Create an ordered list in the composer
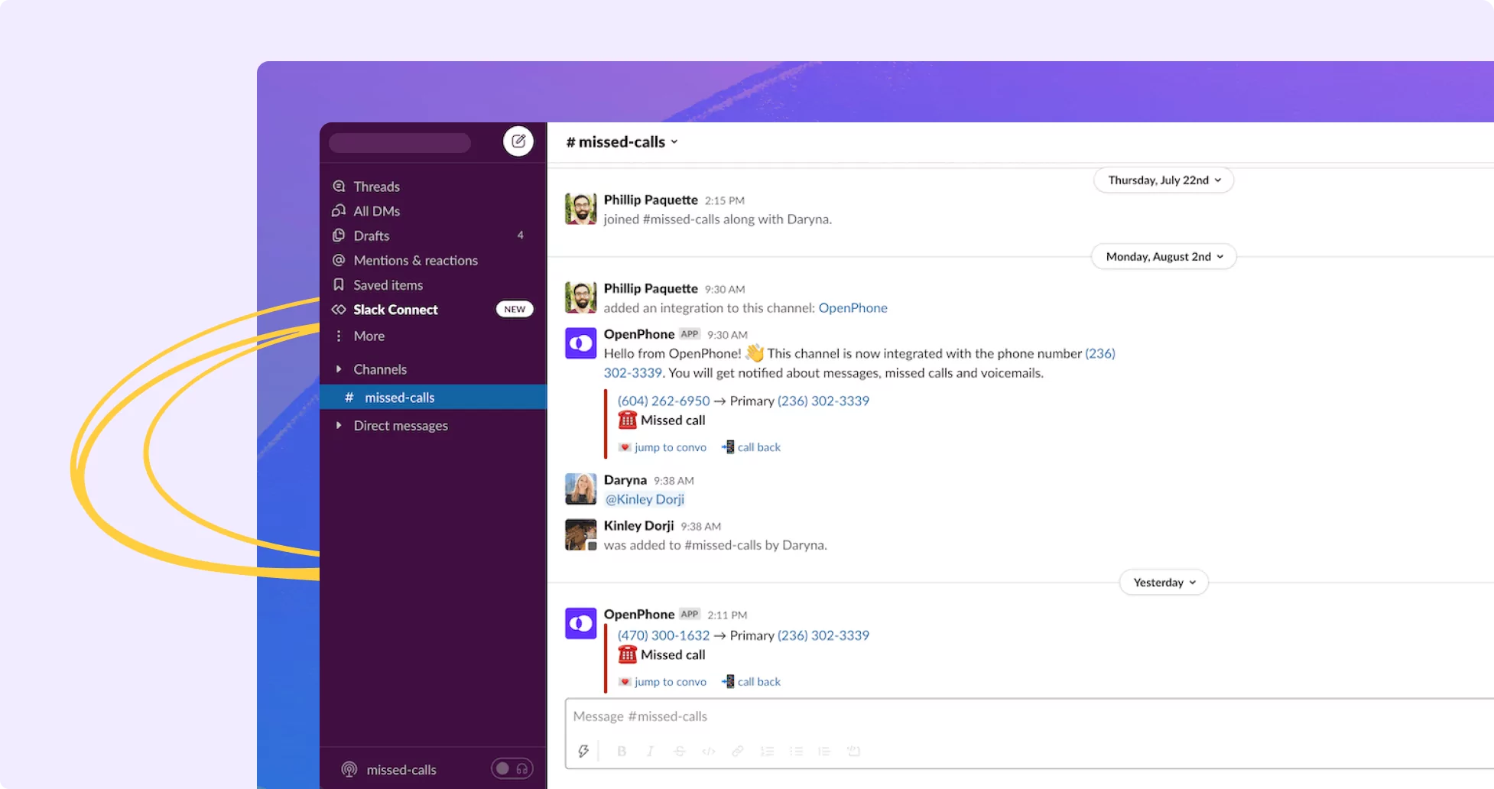The image size is (1494, 789). pyautogui.click(x=767, y=751)
